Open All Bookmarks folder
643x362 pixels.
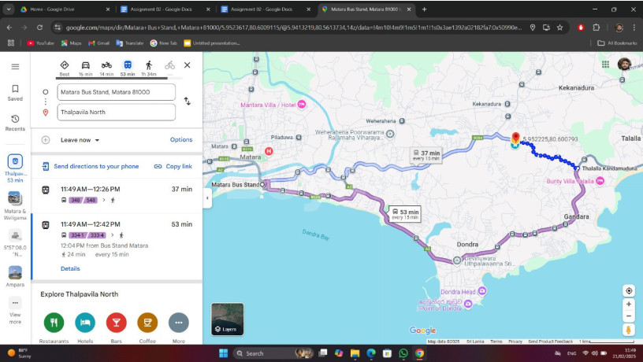(x=617, y=43)
